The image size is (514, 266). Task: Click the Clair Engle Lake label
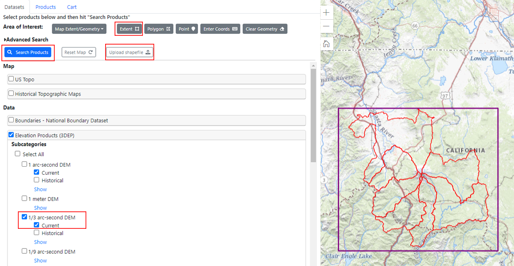pos(348,256)
